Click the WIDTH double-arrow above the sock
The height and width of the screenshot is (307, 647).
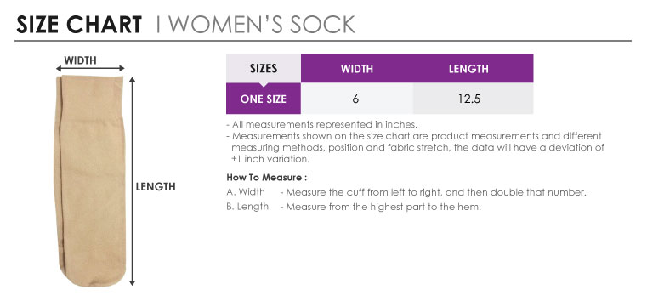(x=90, y=69)
